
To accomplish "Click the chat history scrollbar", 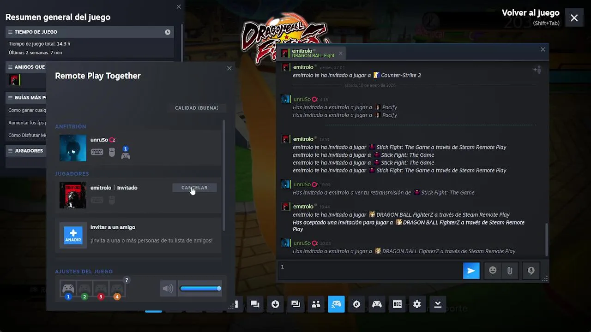I will [547, 239].
